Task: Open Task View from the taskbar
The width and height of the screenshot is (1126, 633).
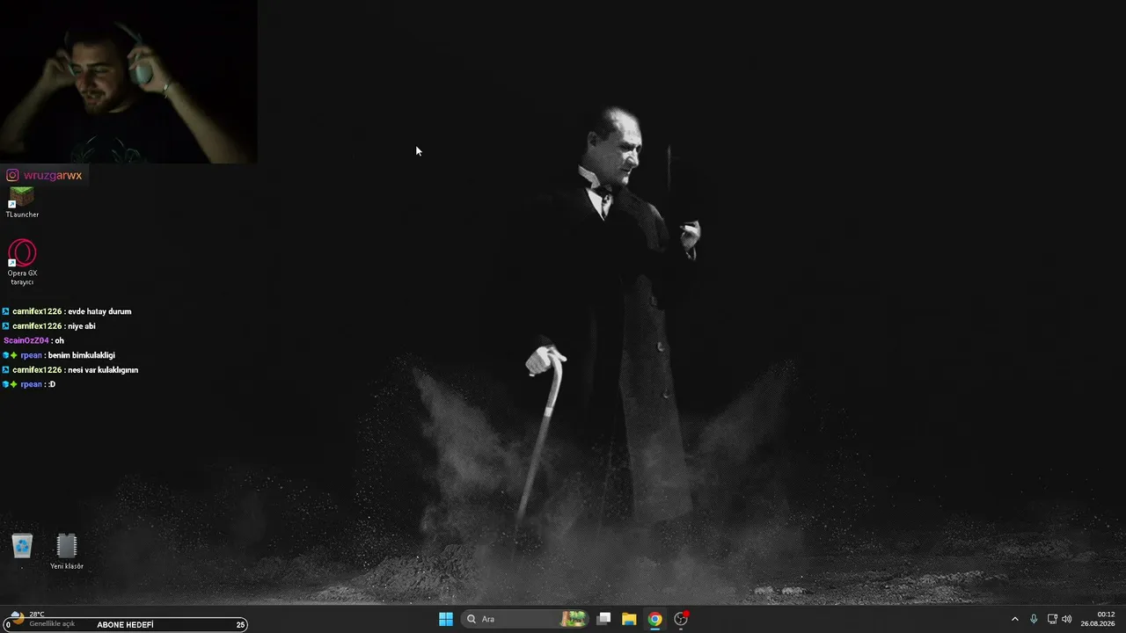Action: click(603, 619)
